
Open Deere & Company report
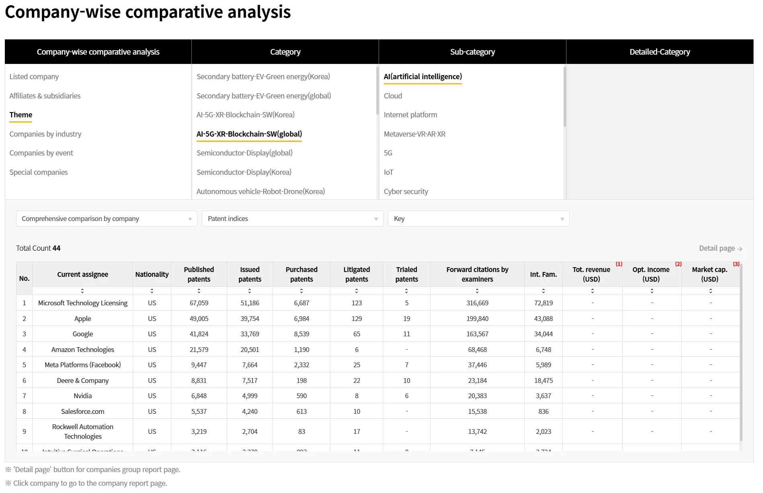83,380
